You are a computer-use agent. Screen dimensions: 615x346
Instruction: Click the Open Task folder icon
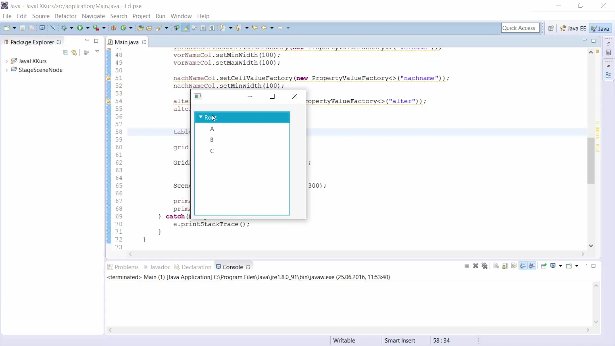(149, 28)
